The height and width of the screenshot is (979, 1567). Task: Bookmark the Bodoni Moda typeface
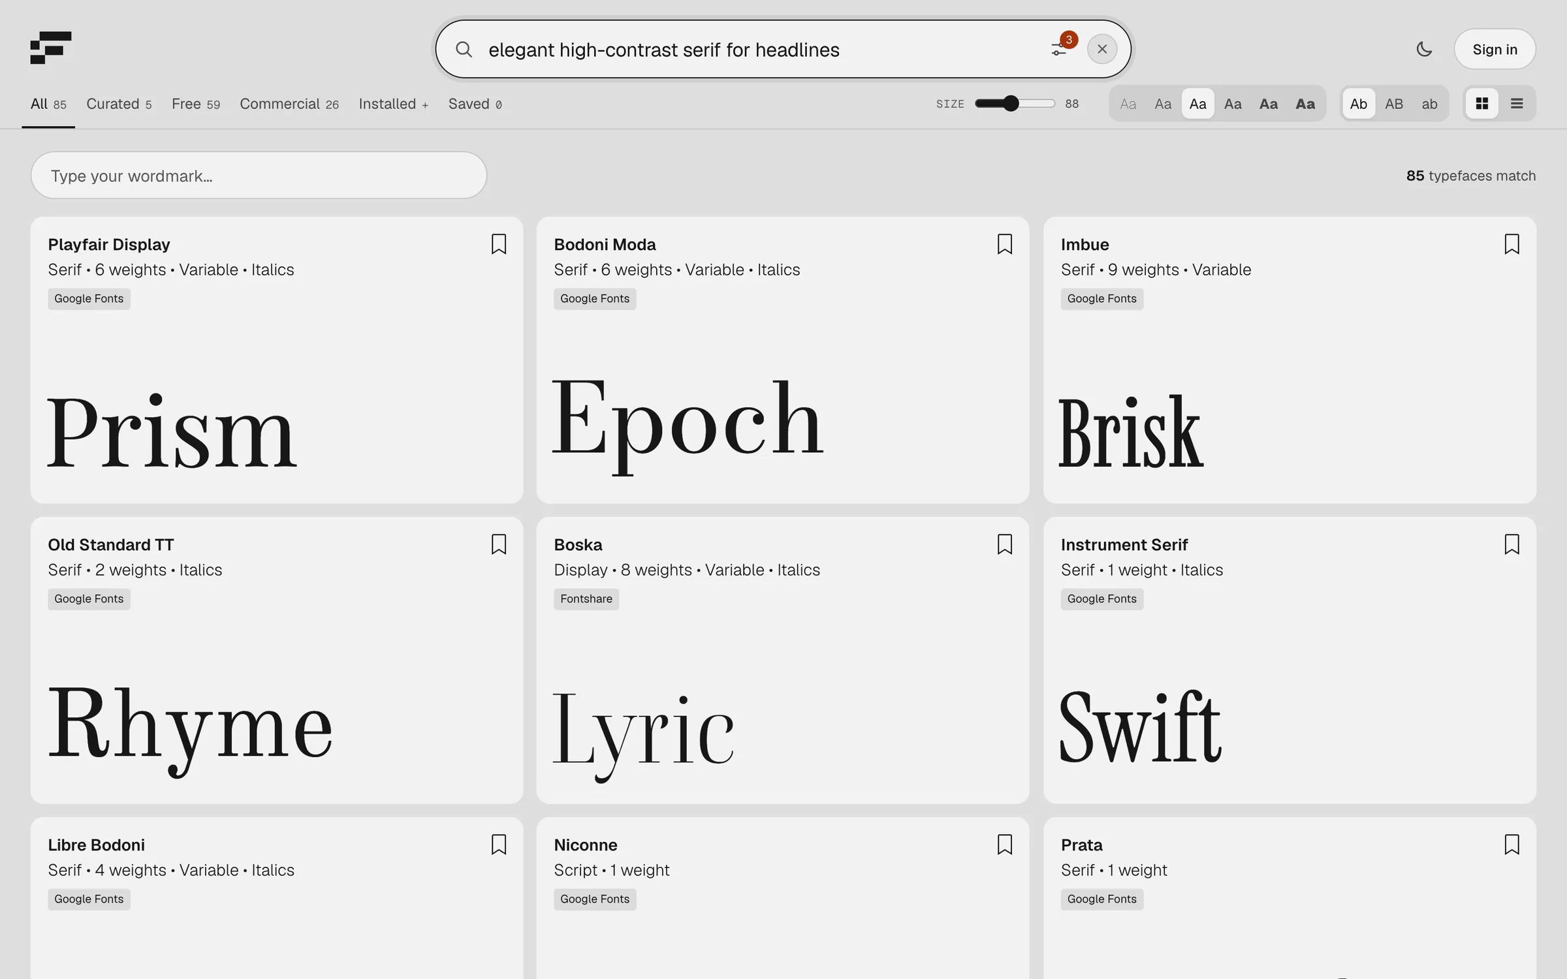1005,244
